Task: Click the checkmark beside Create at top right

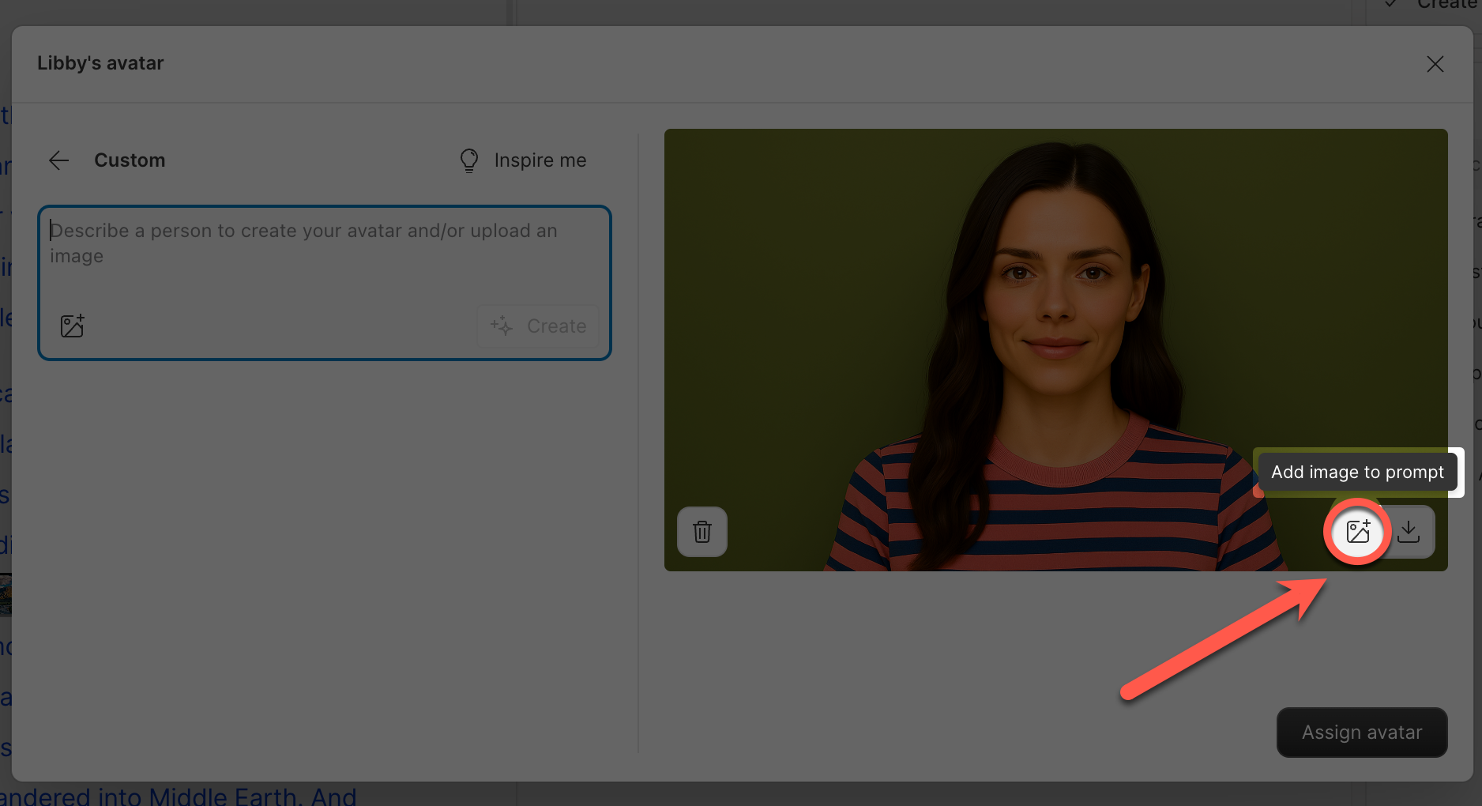Action: pyautogui.click(x=1390, y=5)
